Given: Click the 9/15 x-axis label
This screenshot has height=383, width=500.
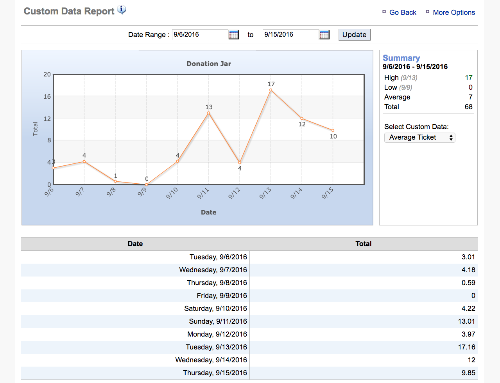Looking at the screenshot, I should 327,193.
